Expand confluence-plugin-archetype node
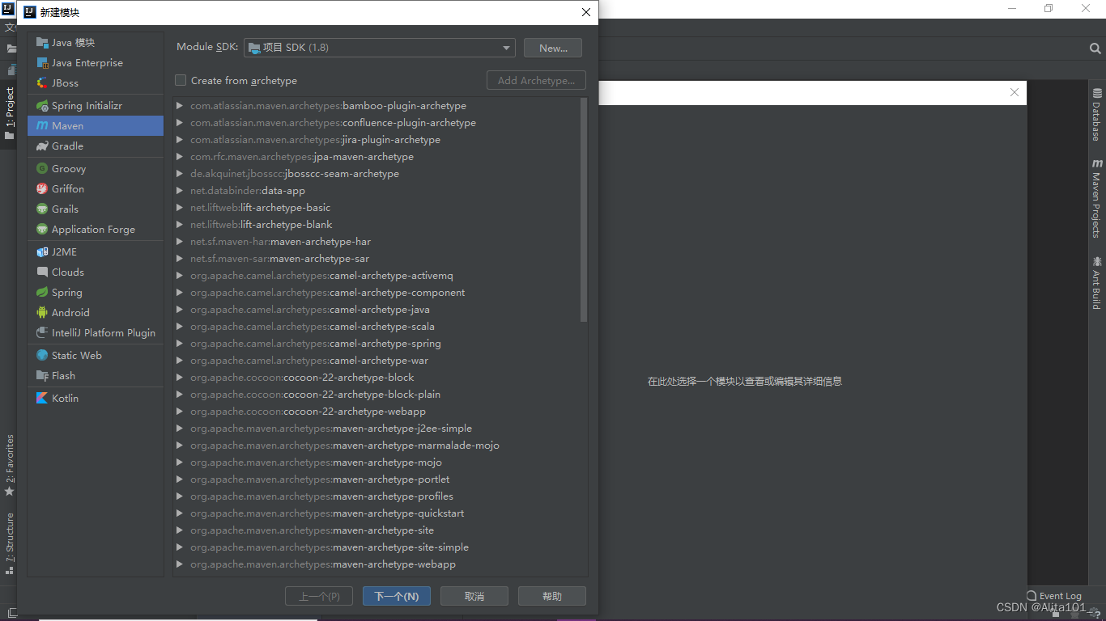The height and width of the screenshot is (621, 1106). coord(180,123)
